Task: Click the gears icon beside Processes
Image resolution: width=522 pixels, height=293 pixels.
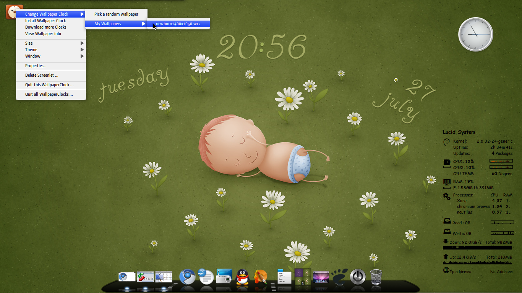Action: pos(447,196)
